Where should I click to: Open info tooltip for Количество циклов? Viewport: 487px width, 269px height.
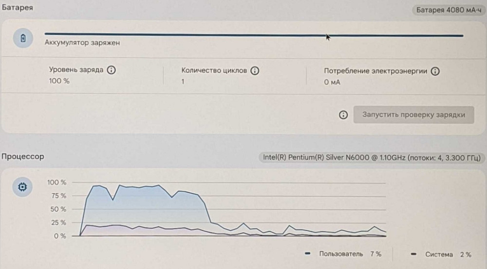point(255,70)
